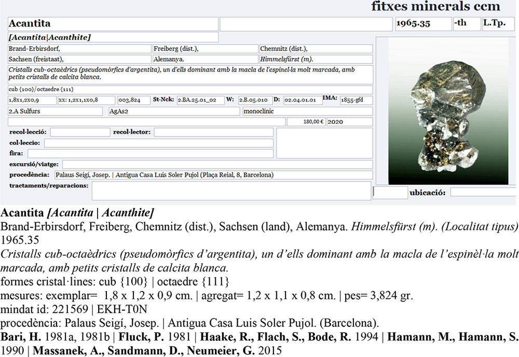This screenshot has width=519, height=357.
Task: Click the long empty field left of price
Action: pyautogui.click(x=147, y=122)
